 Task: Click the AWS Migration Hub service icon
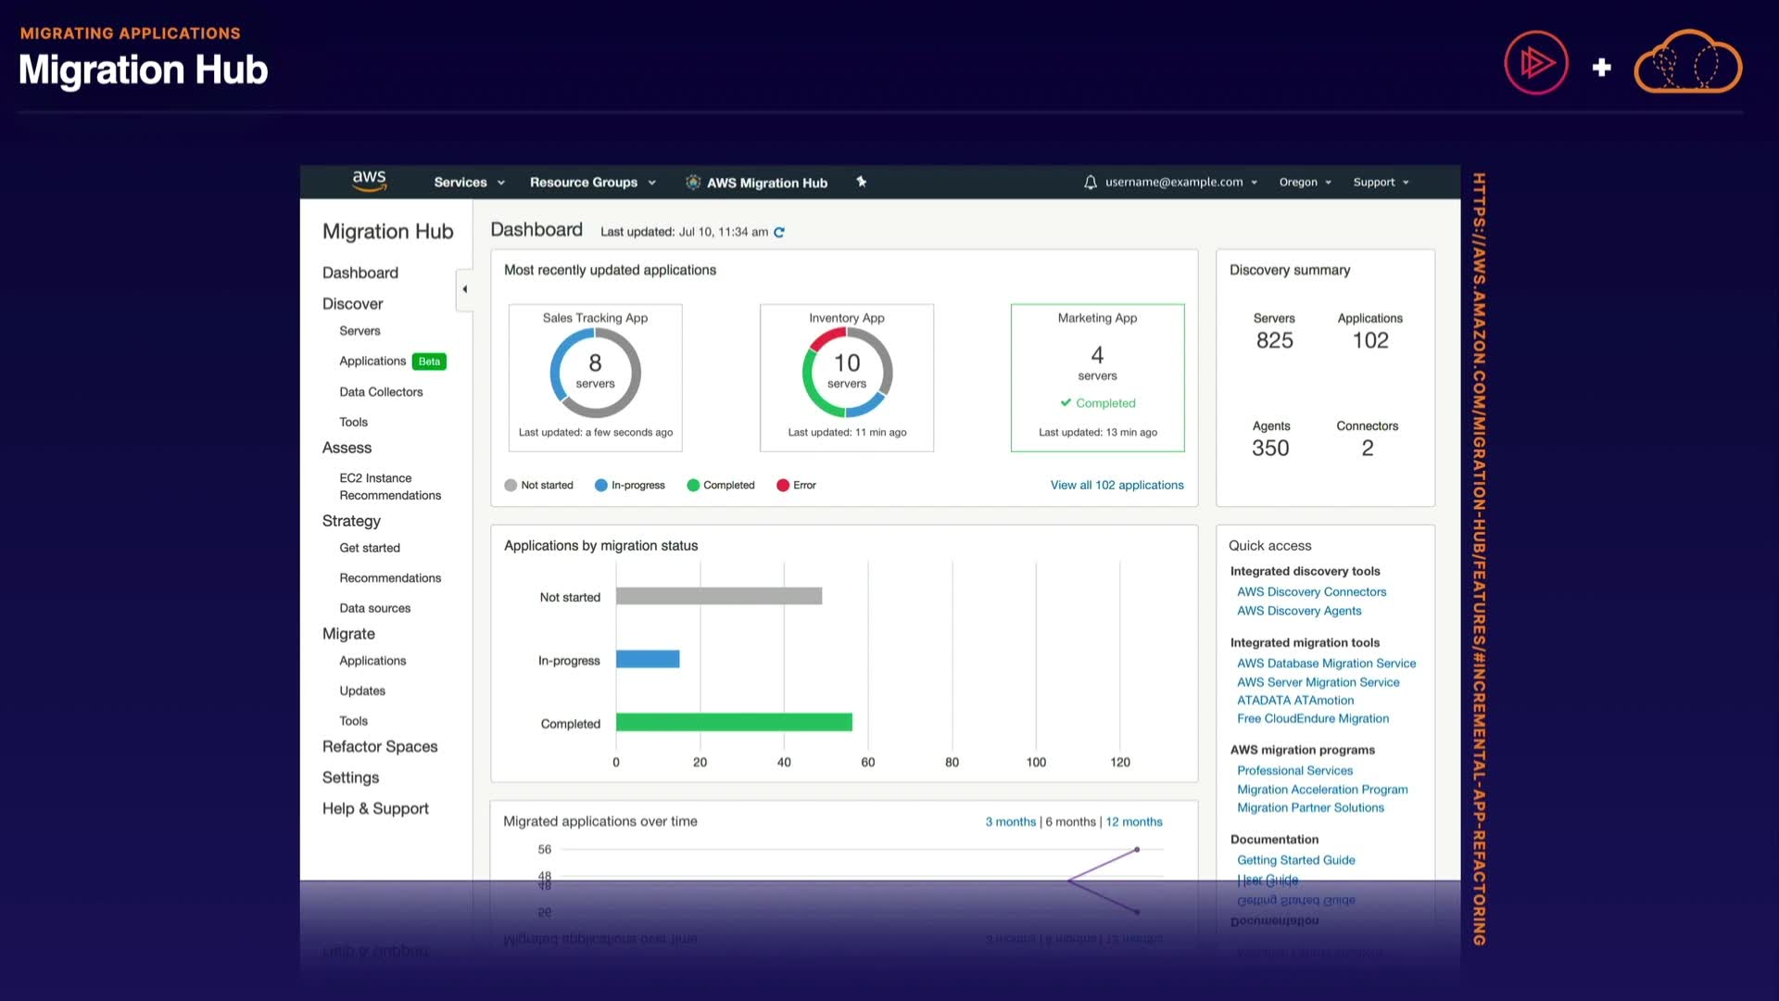tap(693, 183)
